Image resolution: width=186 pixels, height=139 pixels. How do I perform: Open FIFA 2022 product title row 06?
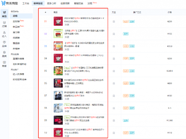click(84, 82)
